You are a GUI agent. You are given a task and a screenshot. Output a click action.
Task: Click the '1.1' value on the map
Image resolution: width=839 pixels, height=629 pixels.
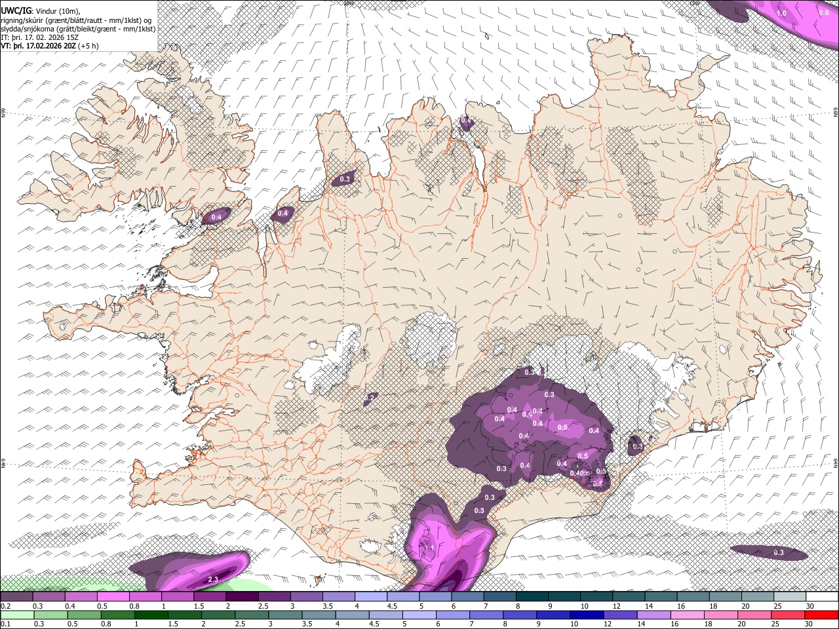(430, 548)
